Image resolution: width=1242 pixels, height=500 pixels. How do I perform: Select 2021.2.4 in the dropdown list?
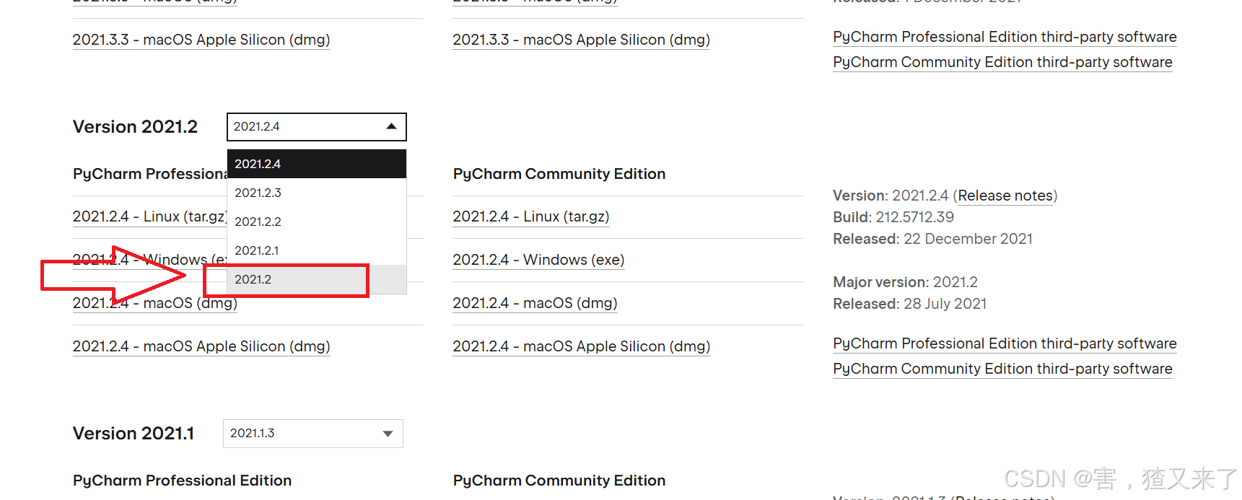coord(317,164)
